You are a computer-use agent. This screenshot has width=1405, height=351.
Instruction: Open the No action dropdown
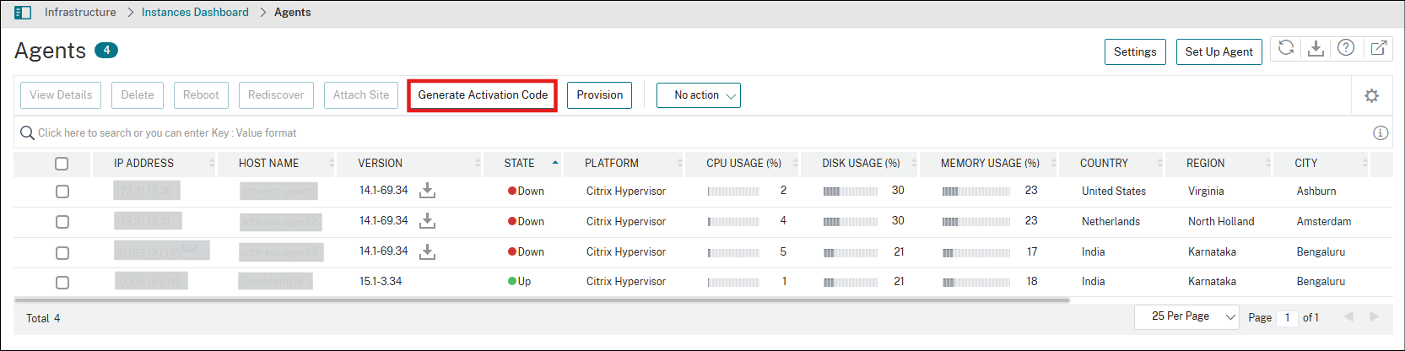(x=699, y=95)
